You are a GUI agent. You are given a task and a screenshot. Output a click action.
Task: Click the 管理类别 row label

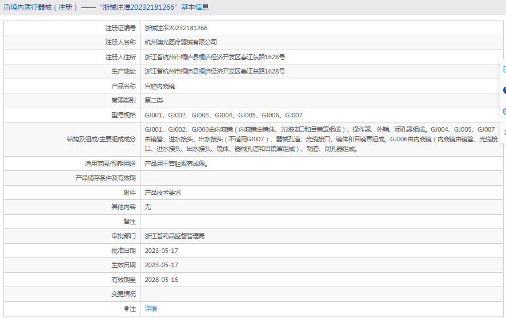coord(123,100)
